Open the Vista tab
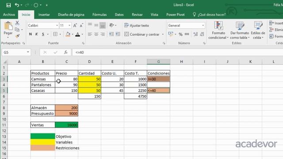The image size is (283, 159). [154, 15]
